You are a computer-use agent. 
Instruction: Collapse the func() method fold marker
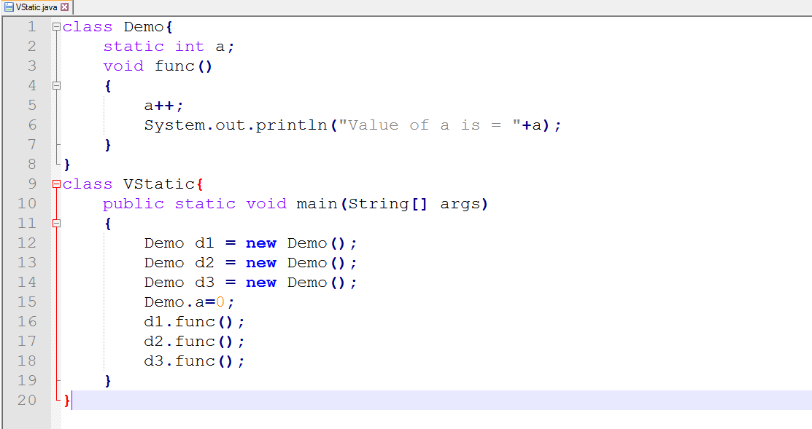point(56,86)
